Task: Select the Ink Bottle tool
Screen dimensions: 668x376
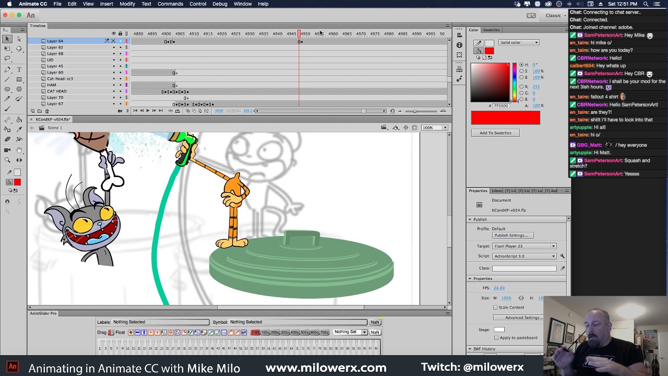Action: tap(7, 130)
